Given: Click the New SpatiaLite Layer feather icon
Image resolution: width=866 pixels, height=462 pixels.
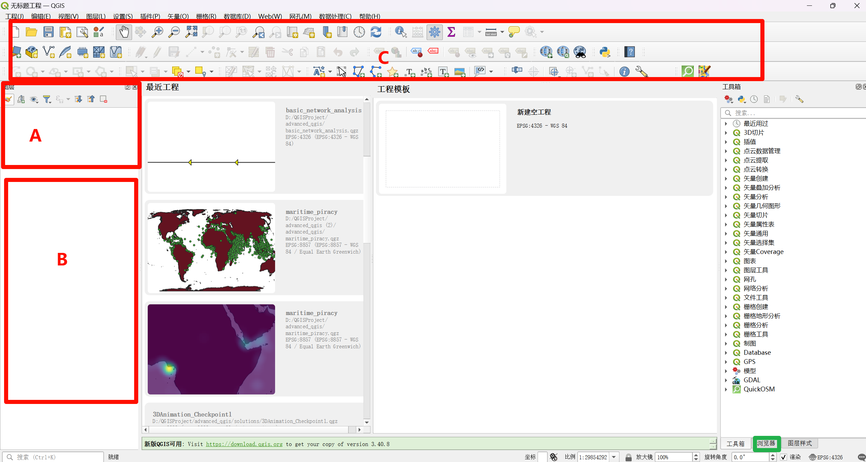Looking at the screenshot, I should point(65,52).
